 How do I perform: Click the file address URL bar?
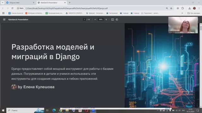coord(67,8)
